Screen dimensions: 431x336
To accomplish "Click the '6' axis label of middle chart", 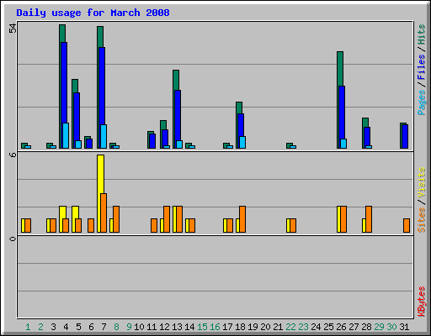I will tap(13, 155).
